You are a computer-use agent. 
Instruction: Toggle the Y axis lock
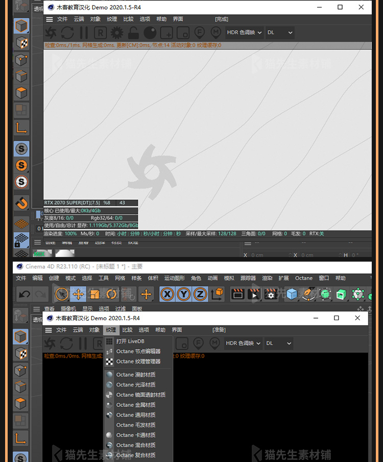click(x=184, y=294)
